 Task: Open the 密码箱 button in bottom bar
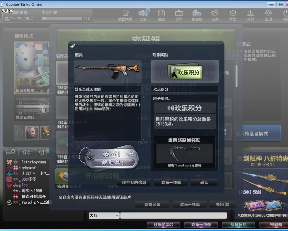coord(274,225)
